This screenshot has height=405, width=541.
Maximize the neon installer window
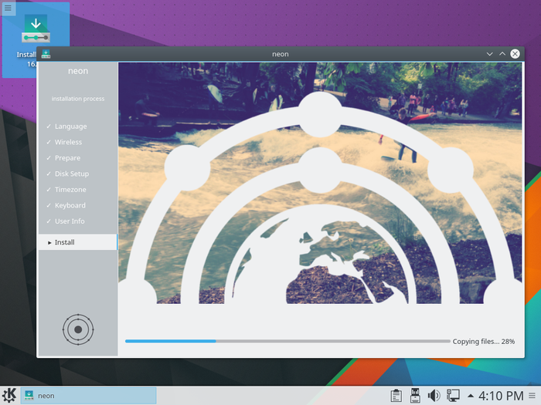(x=502, y=54)
